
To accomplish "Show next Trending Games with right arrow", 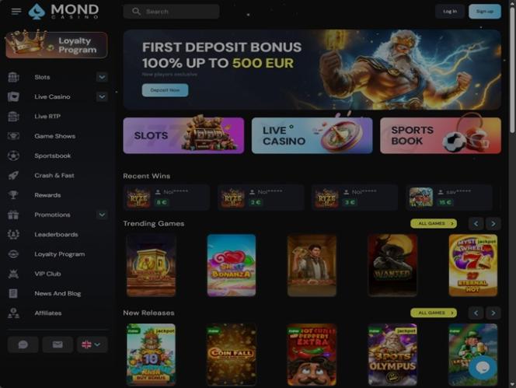I will 493,224.
